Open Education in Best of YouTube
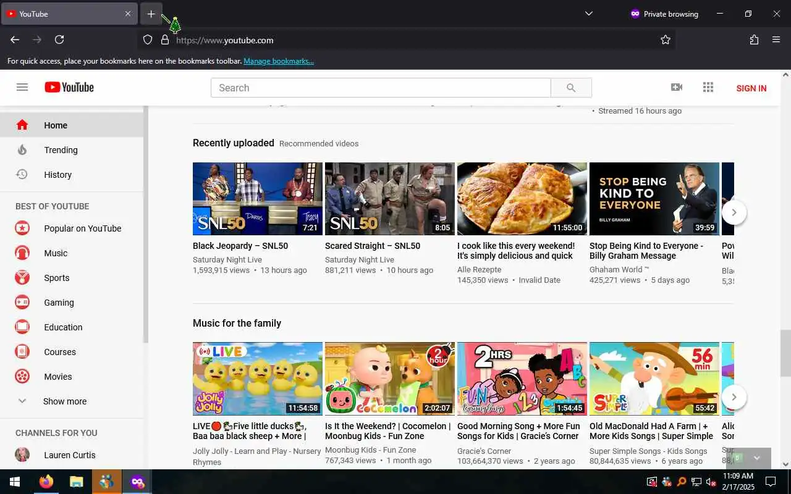The height and width of the screenshot is (494, 791). (x=72, y=327)
